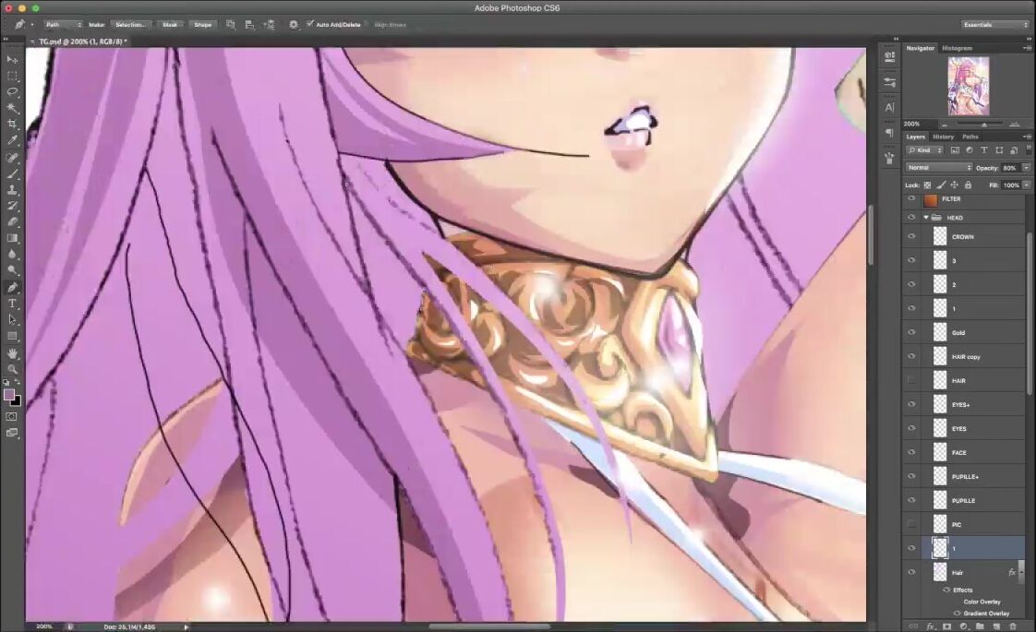
Task: Switch to the Histogram tab
Action: click(957, 48)
